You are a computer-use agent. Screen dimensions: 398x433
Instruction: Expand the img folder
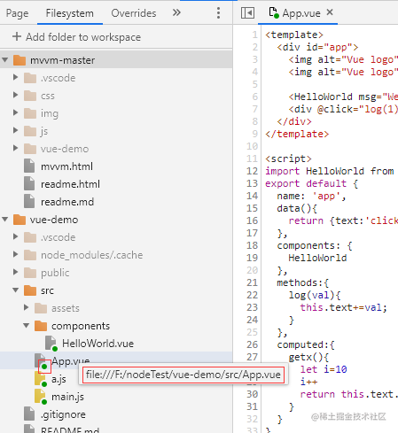coord(15,112)
